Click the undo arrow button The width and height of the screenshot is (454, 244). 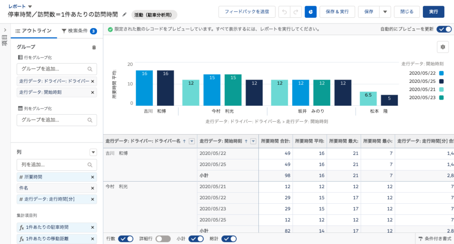tap(284, 12)
